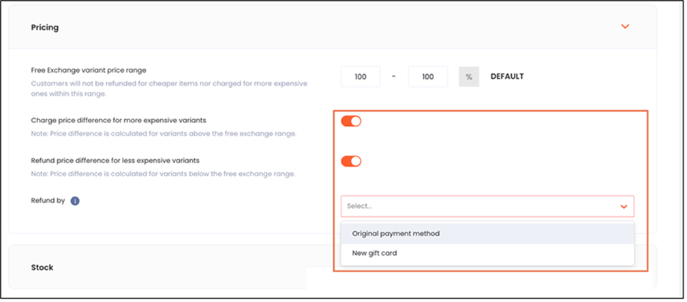Click Charge price difference label text
This screenshot has width=687, height=302.
point(119,120)
